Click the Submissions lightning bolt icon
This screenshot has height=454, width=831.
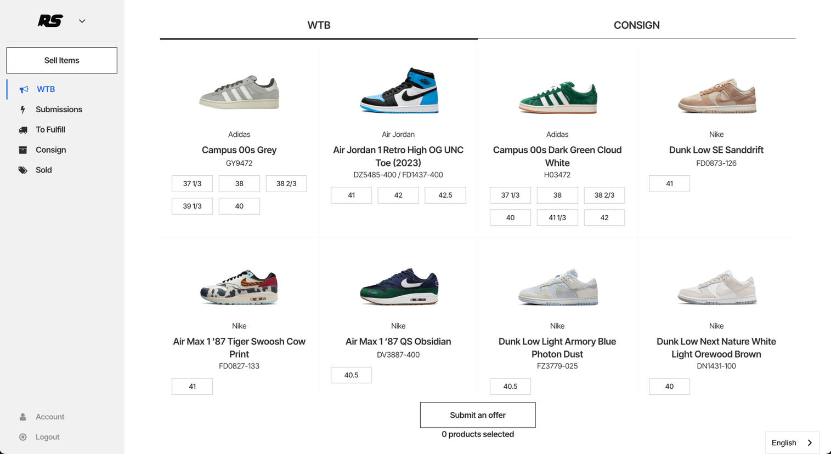[x=22, y=110]
